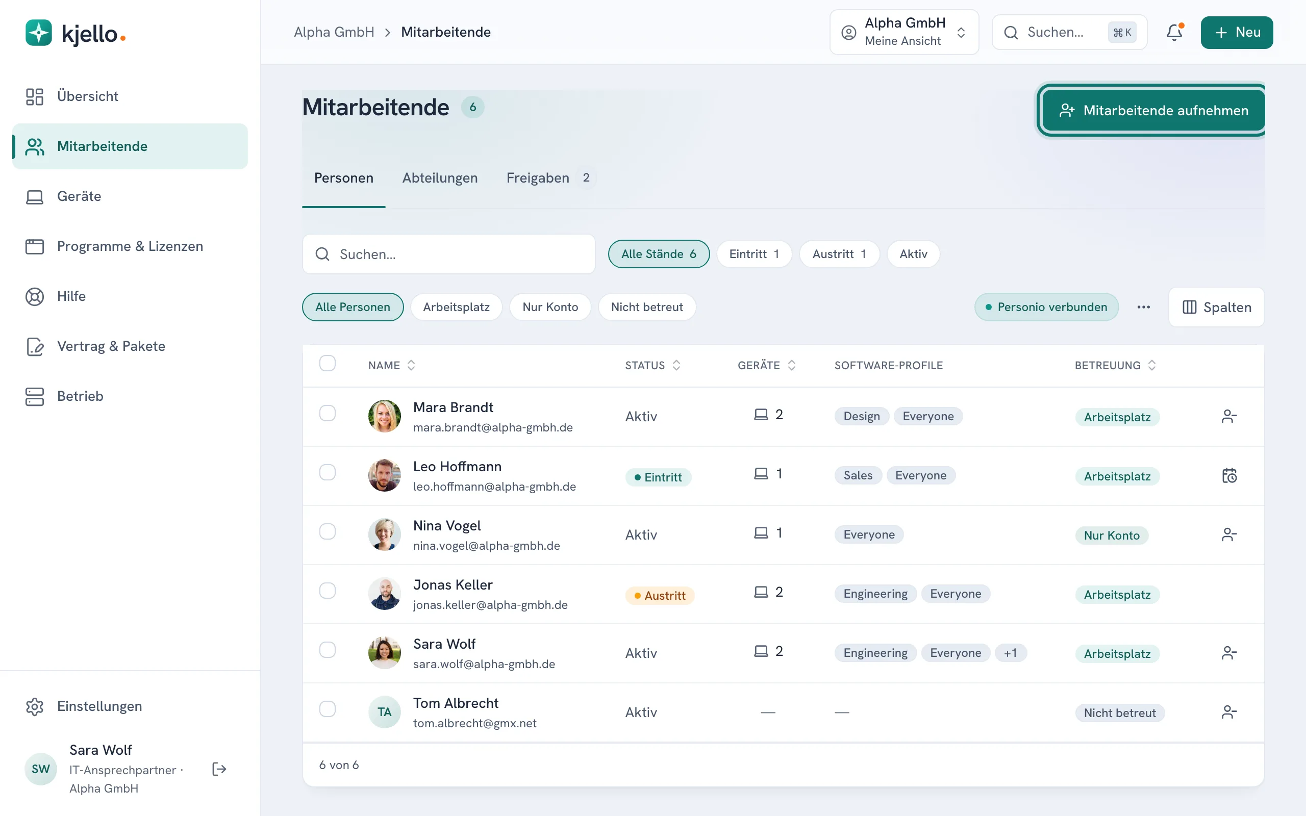Click offboard person icon in Sara Wolf row
Viewport: 1306px width, 816px height.
1229,653
